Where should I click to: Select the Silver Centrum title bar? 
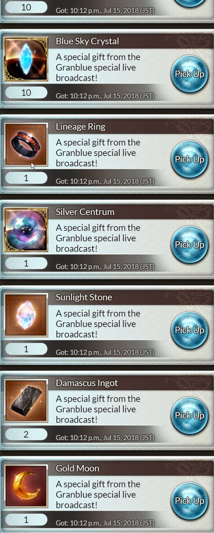[x=131, y=212]
